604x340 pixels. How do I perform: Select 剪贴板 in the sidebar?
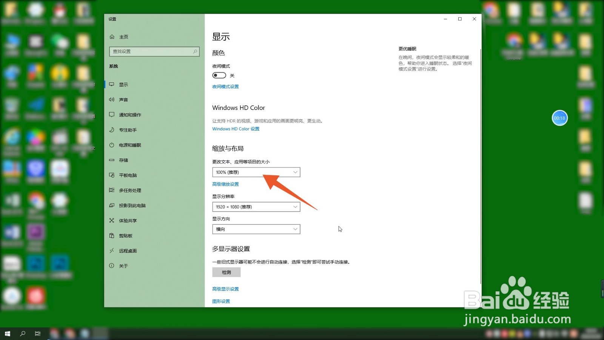154,236
